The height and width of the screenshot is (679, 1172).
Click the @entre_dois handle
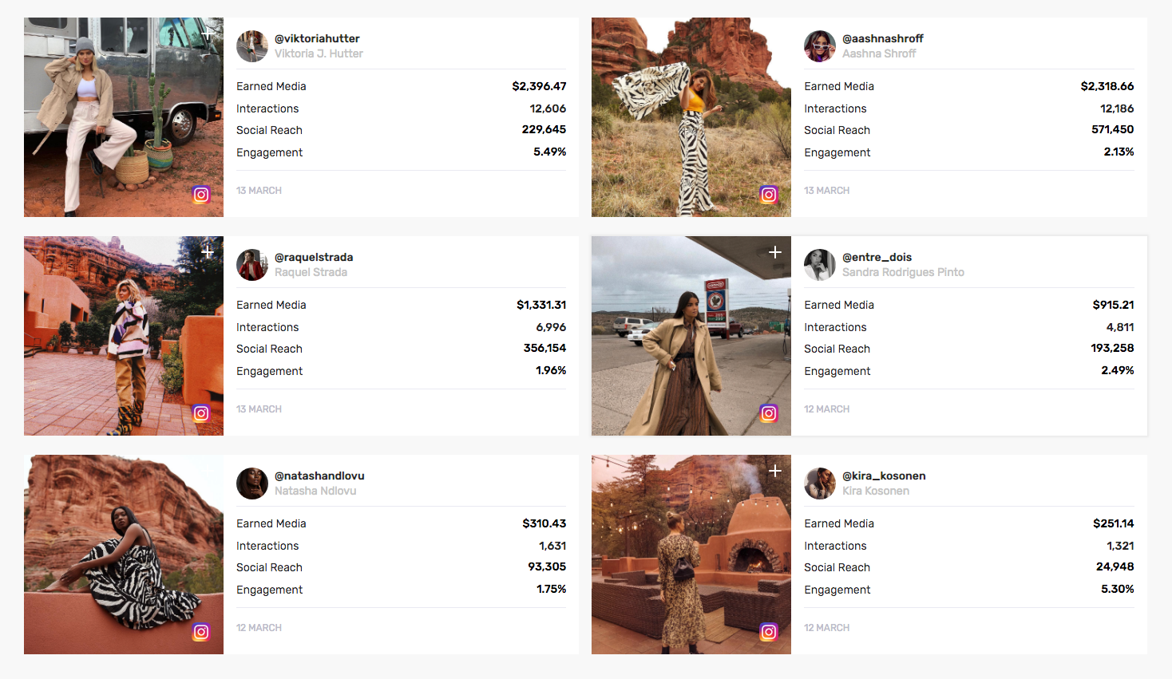pyautogui.click(x=877, y=257)
